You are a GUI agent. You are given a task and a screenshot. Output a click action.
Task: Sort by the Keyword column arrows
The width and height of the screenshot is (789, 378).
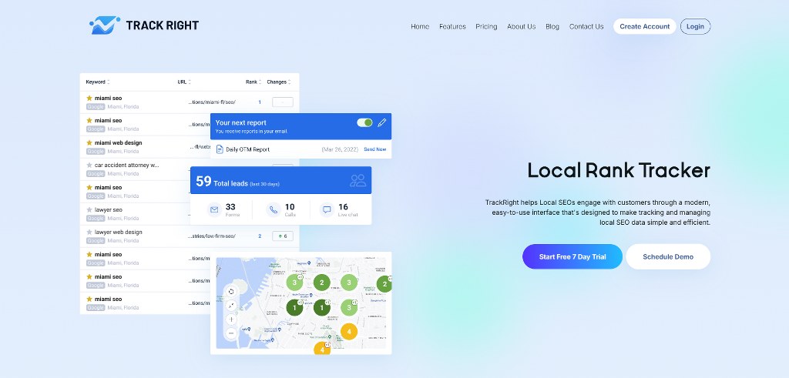click(109, 82)
